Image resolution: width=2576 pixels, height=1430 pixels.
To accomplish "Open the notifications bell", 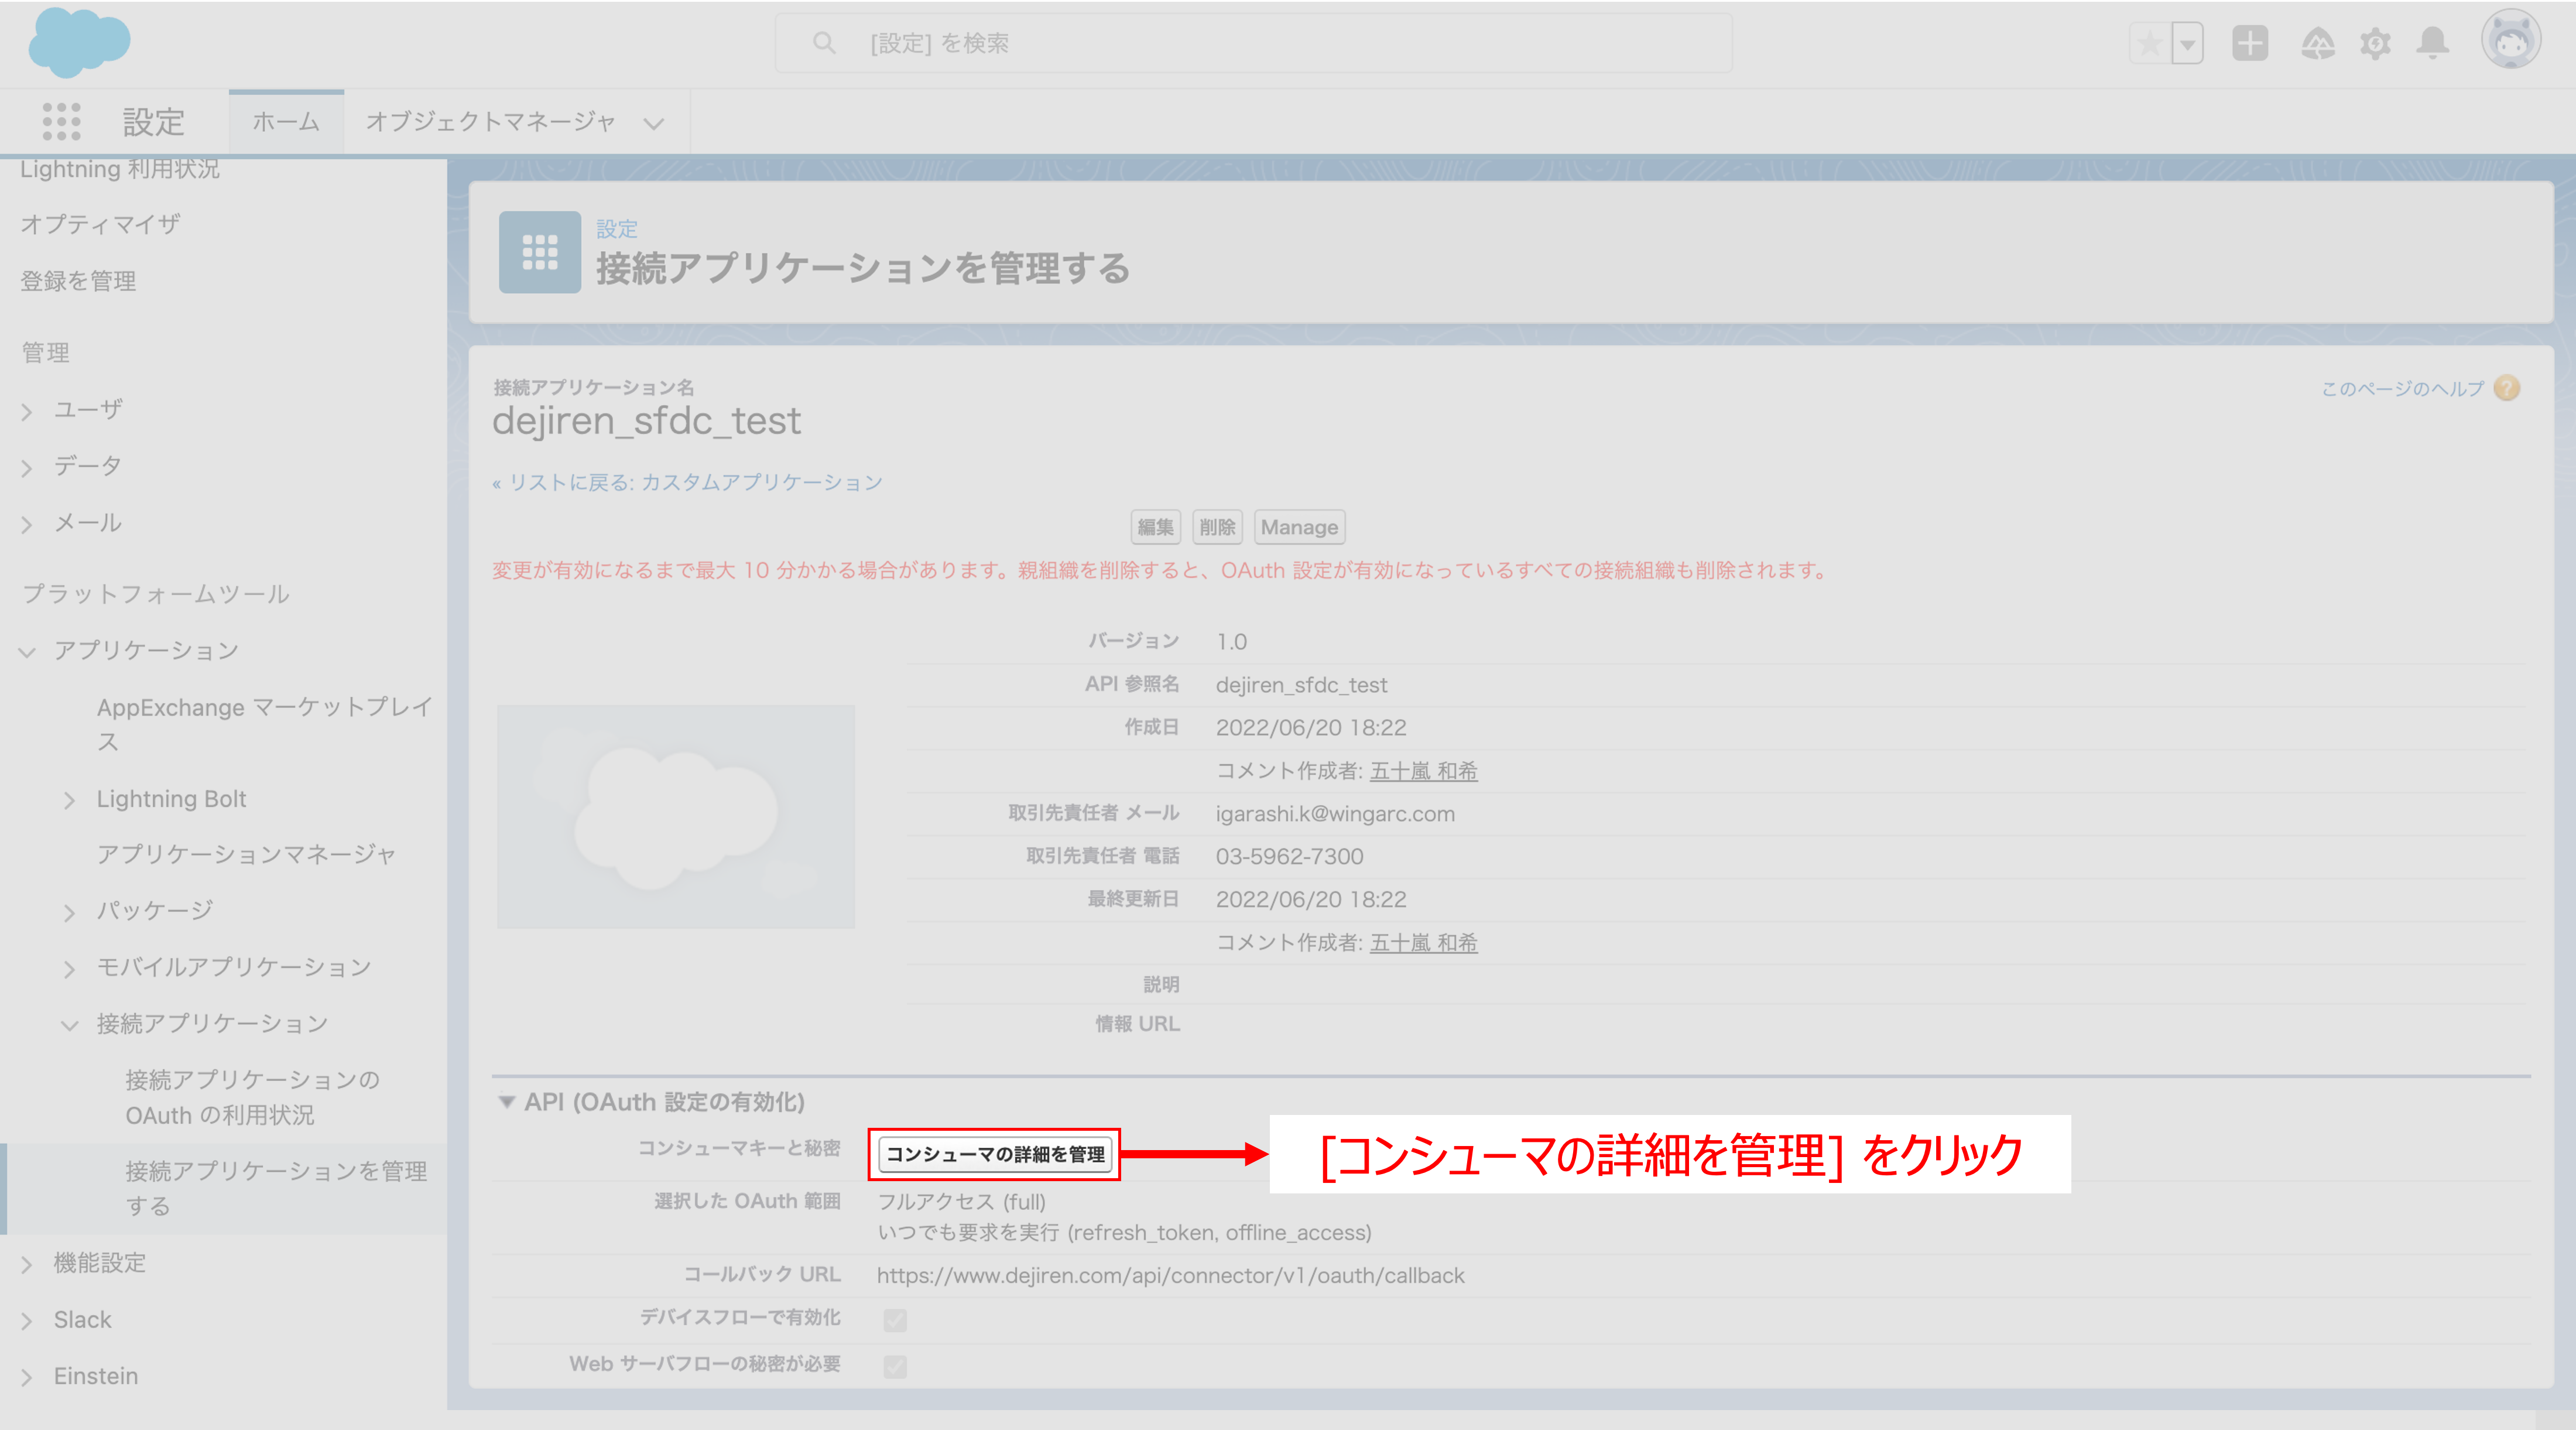I will [x=2433, y=43].
